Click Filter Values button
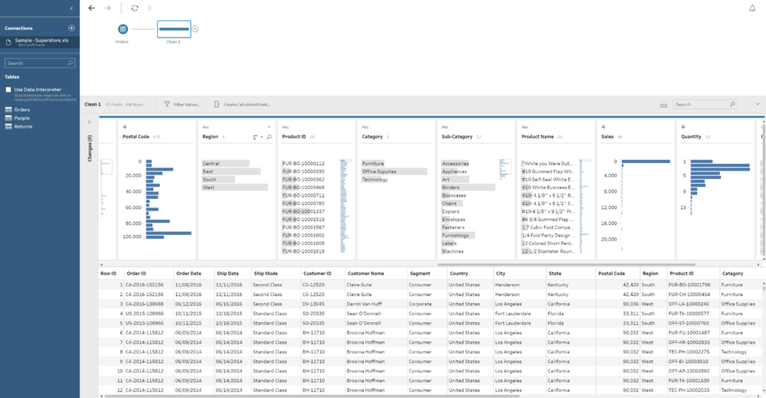Image resolution: width=766 pixels, height=398 pixels. [182, 104]
